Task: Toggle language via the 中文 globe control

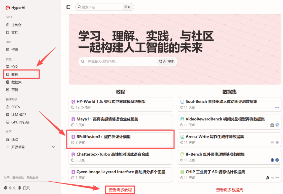Action: pyautogui.click(x=10, y=188)
